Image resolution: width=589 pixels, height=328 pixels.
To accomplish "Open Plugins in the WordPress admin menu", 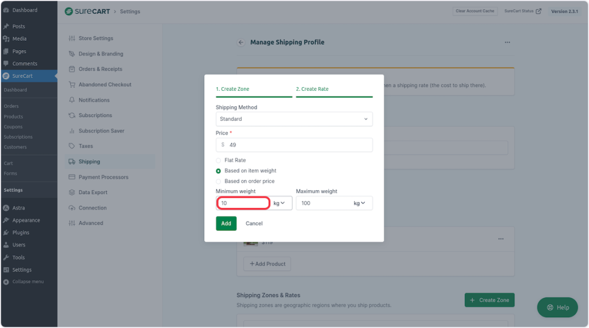I will click(x=21, y=233).
